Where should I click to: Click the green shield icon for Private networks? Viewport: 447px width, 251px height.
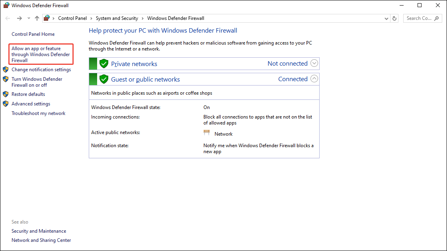pos(104,64)
